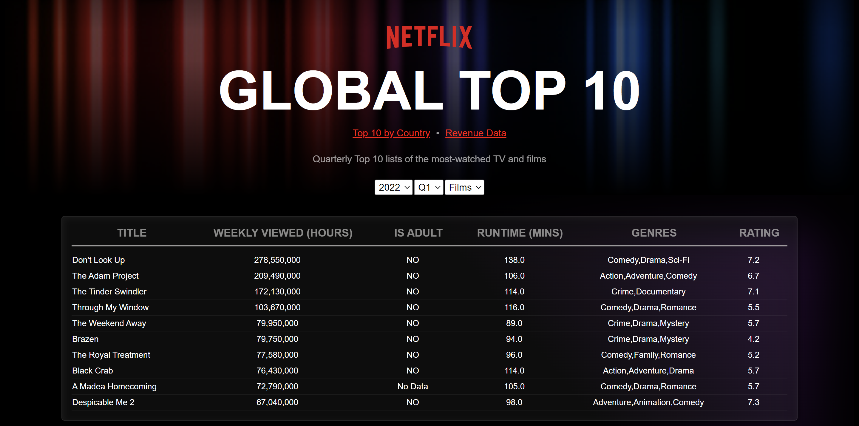Select the Through My Window row

tap(110, 307)
